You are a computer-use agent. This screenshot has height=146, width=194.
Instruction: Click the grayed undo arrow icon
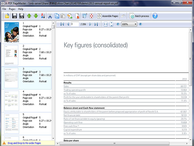coord(124,16)
